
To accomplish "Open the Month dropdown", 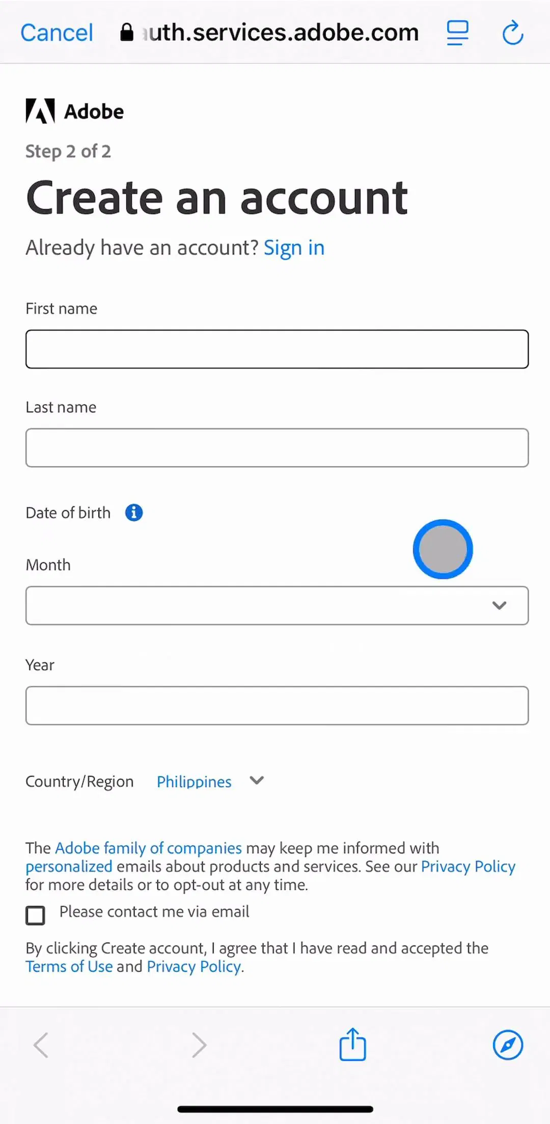I will [x=277, y=605].
